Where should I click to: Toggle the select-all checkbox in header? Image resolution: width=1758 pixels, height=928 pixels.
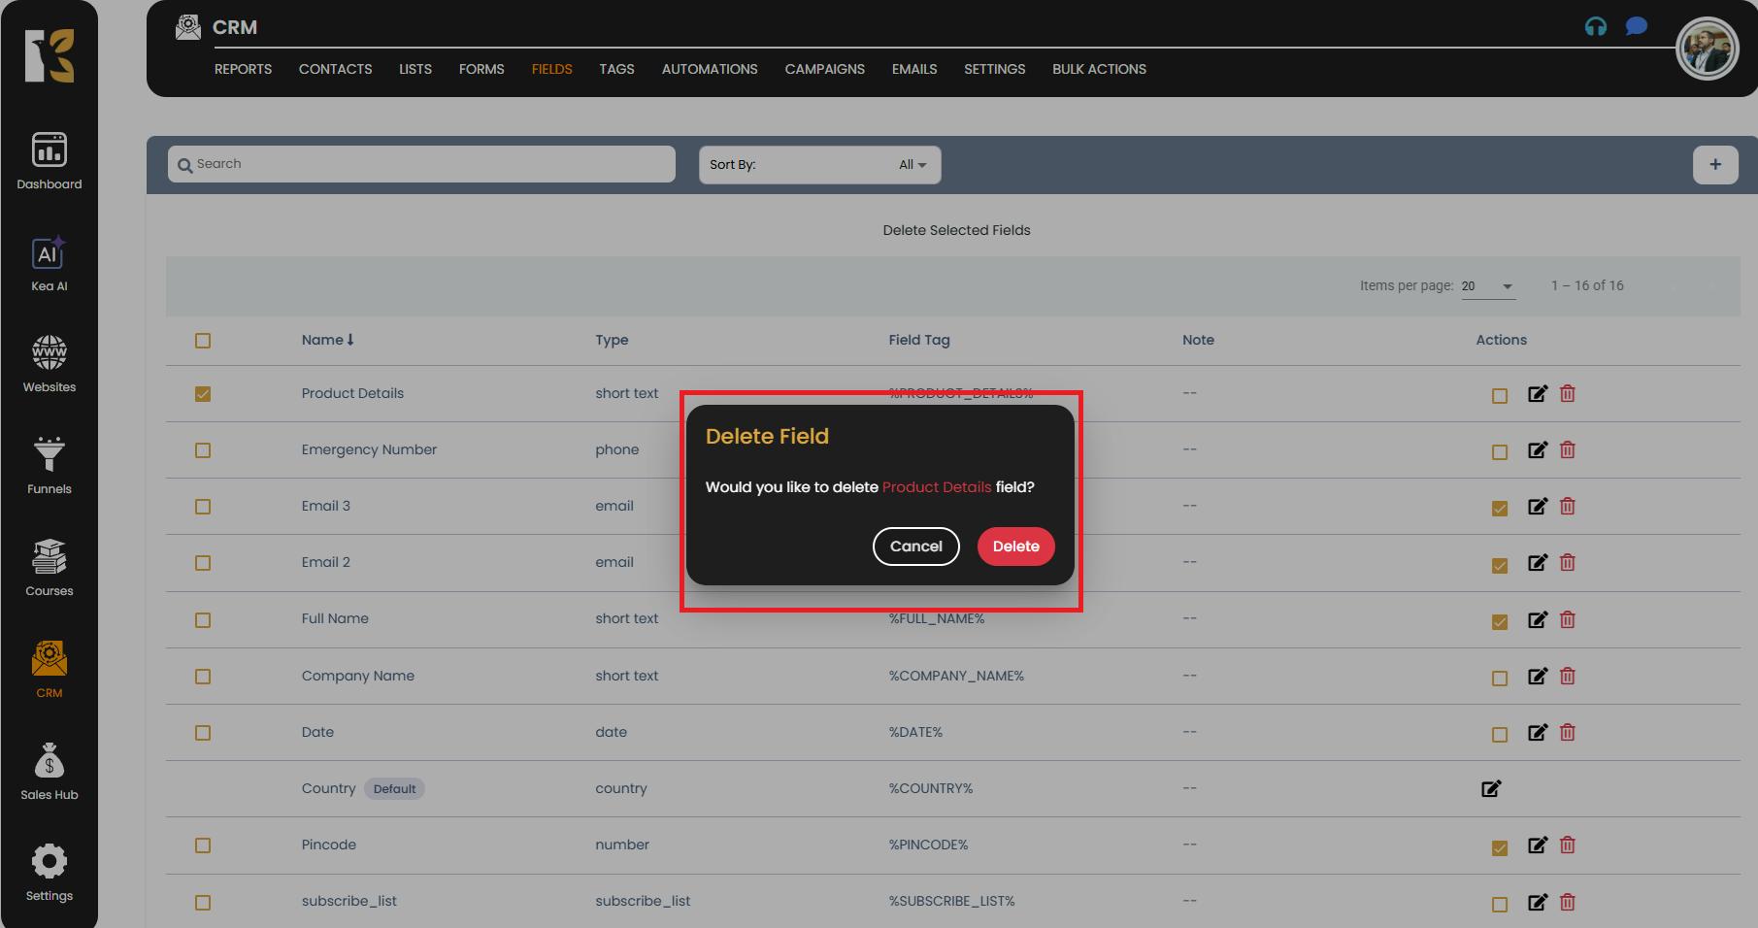(203, 341)
